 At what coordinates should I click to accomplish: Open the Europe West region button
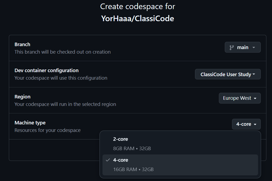240,98
